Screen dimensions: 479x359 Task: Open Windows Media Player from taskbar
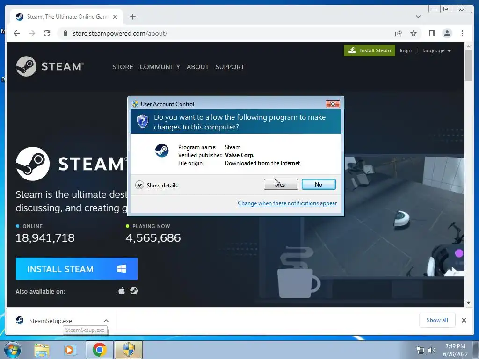pos(69,350)
